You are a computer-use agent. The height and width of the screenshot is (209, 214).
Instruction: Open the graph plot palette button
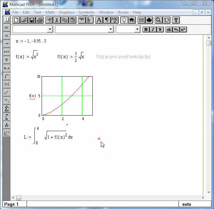click(7, 133)
